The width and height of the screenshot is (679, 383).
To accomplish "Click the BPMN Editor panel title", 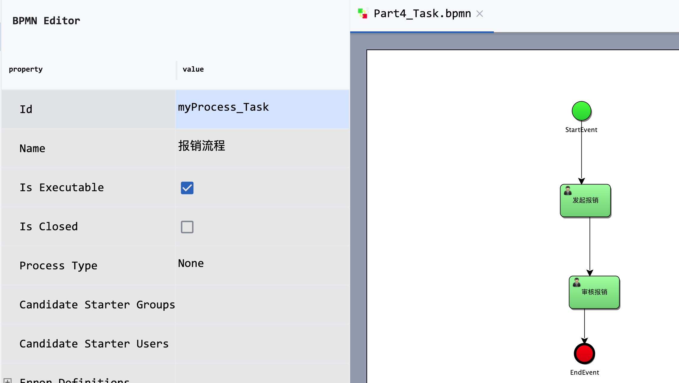I will pyautogui.click(x=46, y=20).
